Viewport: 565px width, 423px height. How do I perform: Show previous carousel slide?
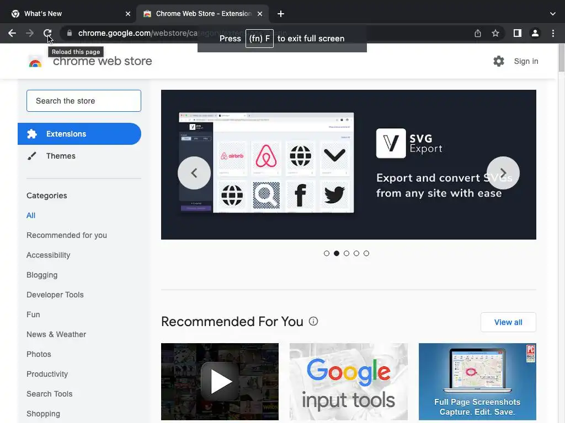(x=194, y=173)
